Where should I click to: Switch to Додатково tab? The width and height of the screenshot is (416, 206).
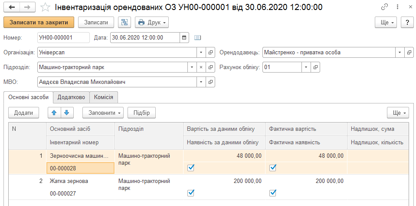tap(71, 97)
